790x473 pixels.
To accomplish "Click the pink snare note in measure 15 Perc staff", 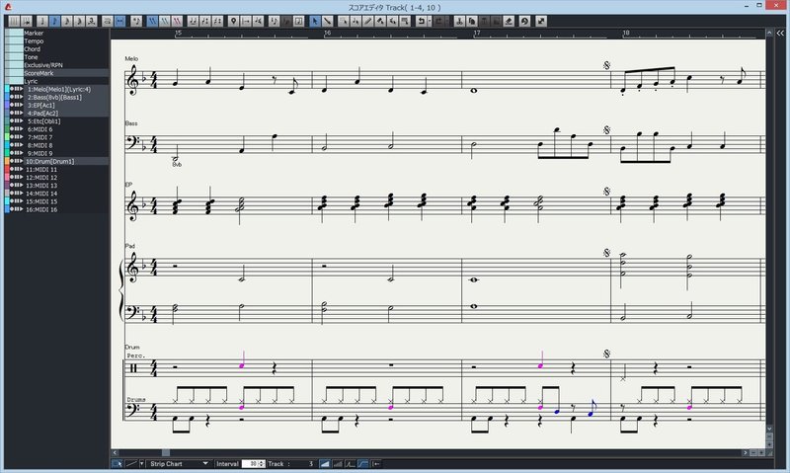I will (242, 365).
